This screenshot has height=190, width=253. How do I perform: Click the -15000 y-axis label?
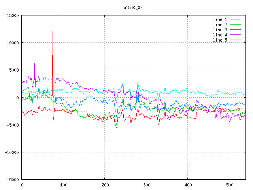(11, 180)
